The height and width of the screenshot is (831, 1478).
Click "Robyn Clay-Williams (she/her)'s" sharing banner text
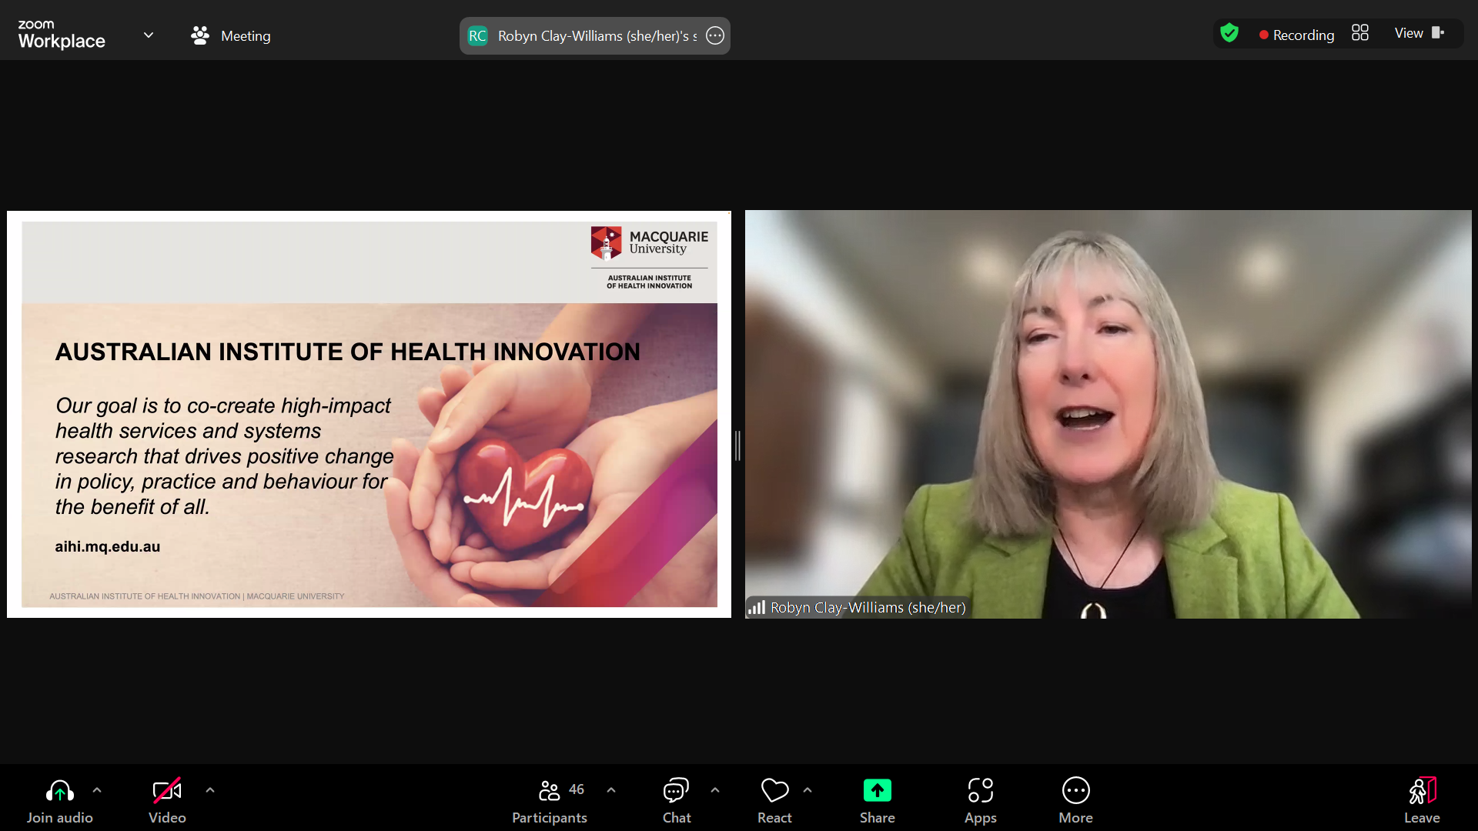tap(597, 36)
